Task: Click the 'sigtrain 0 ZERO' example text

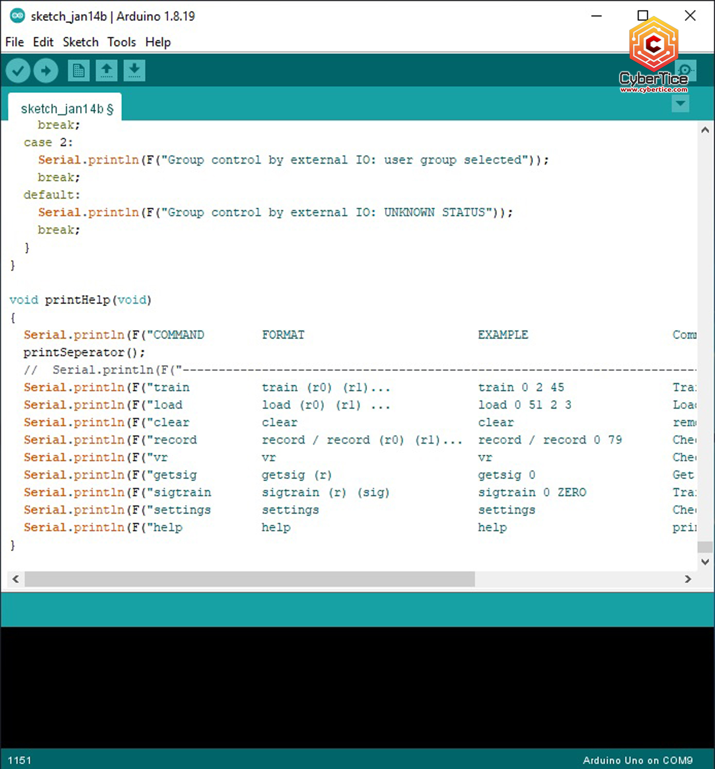Action: click(x=532, y=492)
